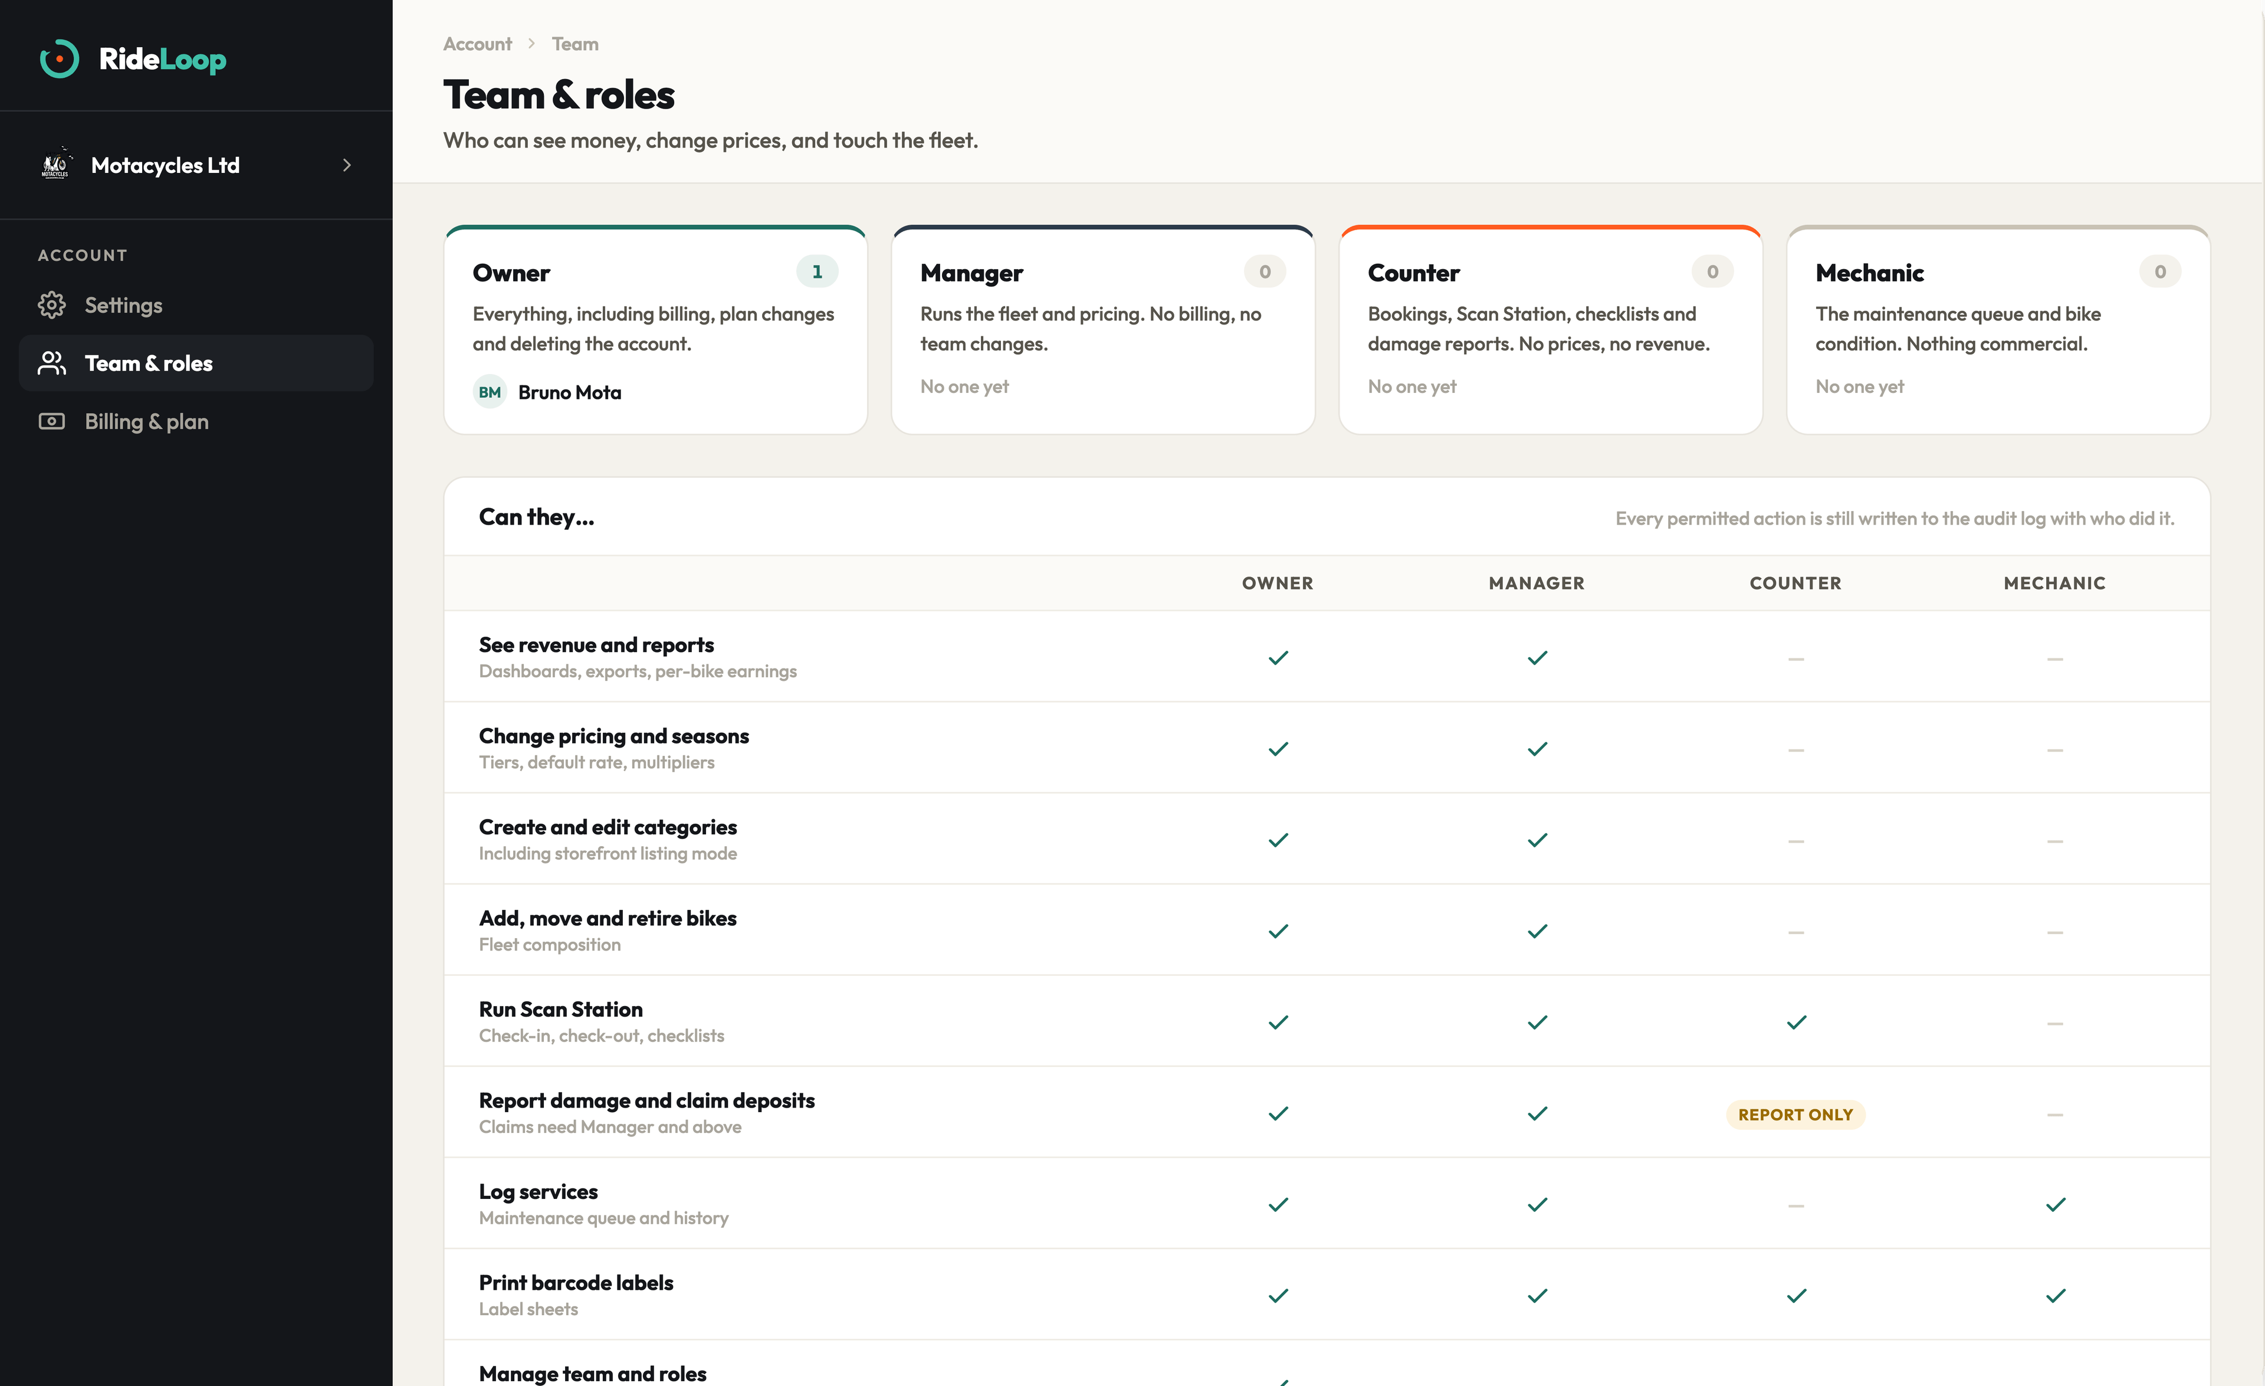Click Owner checkmark for Create and edit categories

(x=1279, y=840)
